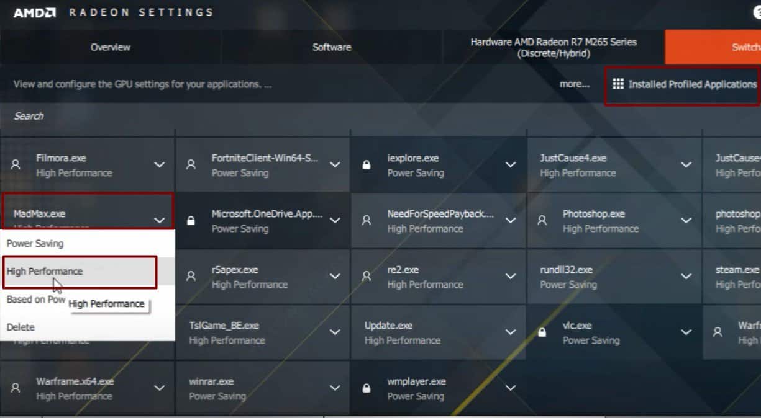The width and height of the screenshot is (761, 418).
Task: Click the user icon beside re2.exe
Action: 367,277
